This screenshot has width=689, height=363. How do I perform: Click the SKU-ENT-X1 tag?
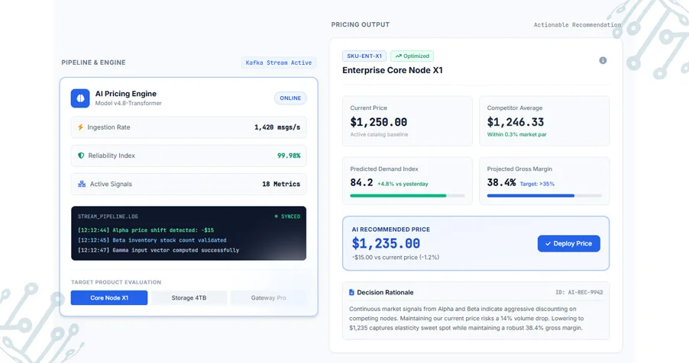click(364, 56)
